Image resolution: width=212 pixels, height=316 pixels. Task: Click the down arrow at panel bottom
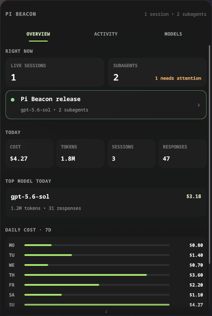pos(106,311)
